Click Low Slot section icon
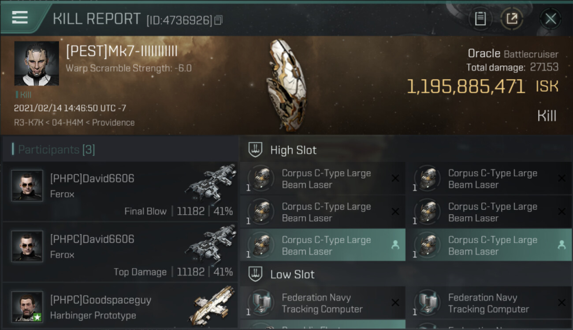Screen dimensions: 573x330 (x=255, y=274)
